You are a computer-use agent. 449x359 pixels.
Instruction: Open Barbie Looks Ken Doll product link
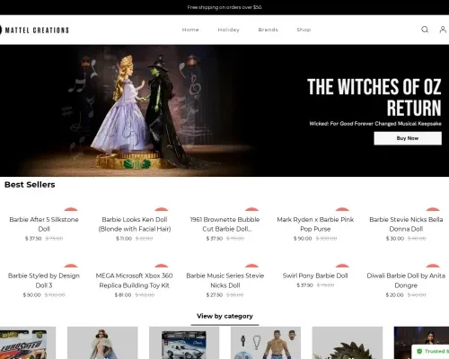click(x=135, y=224)
